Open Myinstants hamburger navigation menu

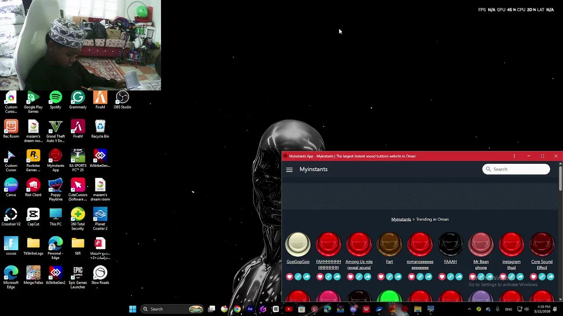[x=289, y=169]
